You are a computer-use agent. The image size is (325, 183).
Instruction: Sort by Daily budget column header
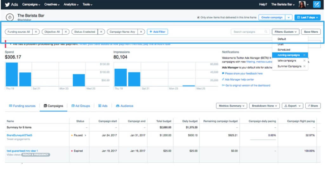coord(190,121)
